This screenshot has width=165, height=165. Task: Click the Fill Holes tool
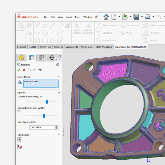[151, 33]
